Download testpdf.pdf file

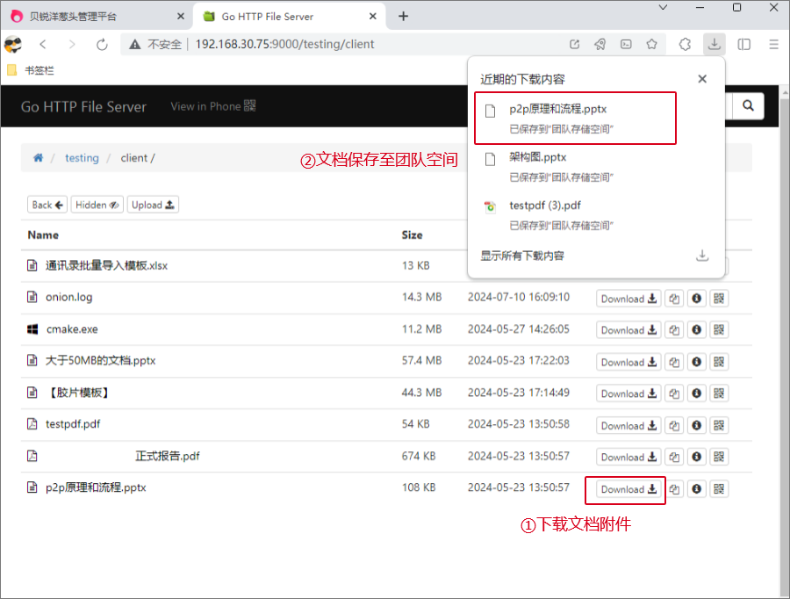(x=628, y=426)
